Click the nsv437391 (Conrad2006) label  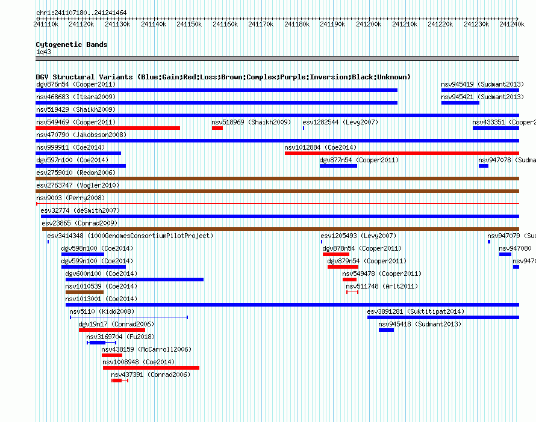[151, 375]
